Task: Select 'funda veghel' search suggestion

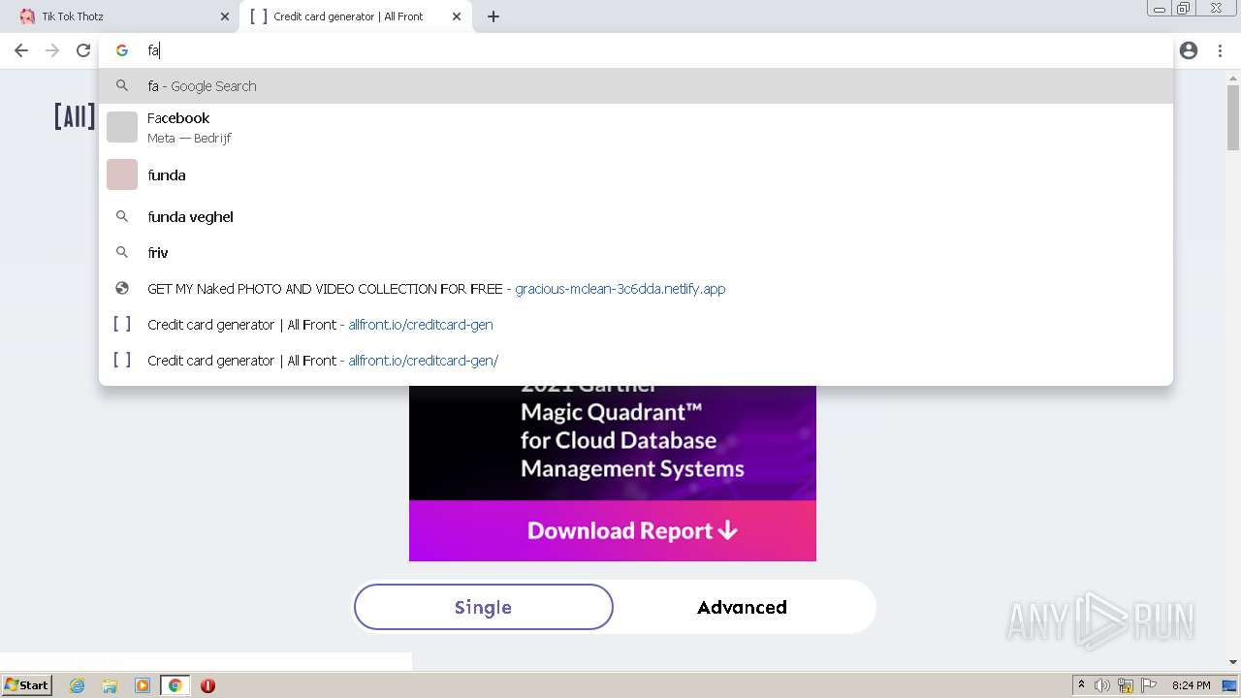Action: 635,217
